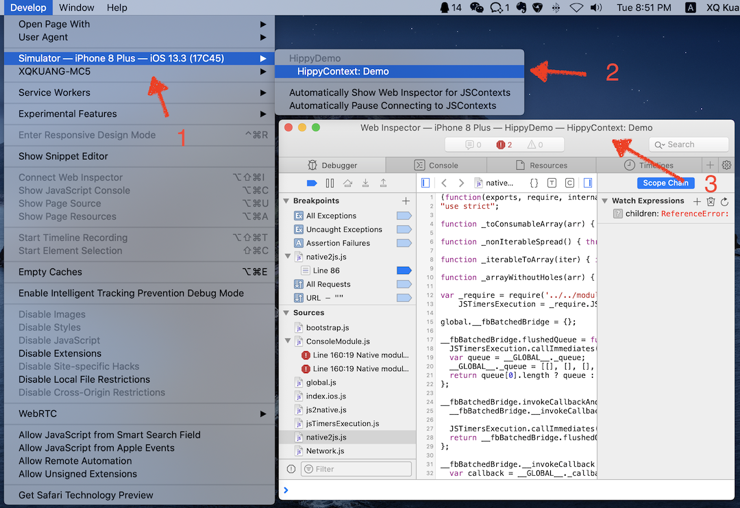Open Network.js in Sources
Image resolution: width=740 pixels, height=508 pixels.
pos(347,450)
